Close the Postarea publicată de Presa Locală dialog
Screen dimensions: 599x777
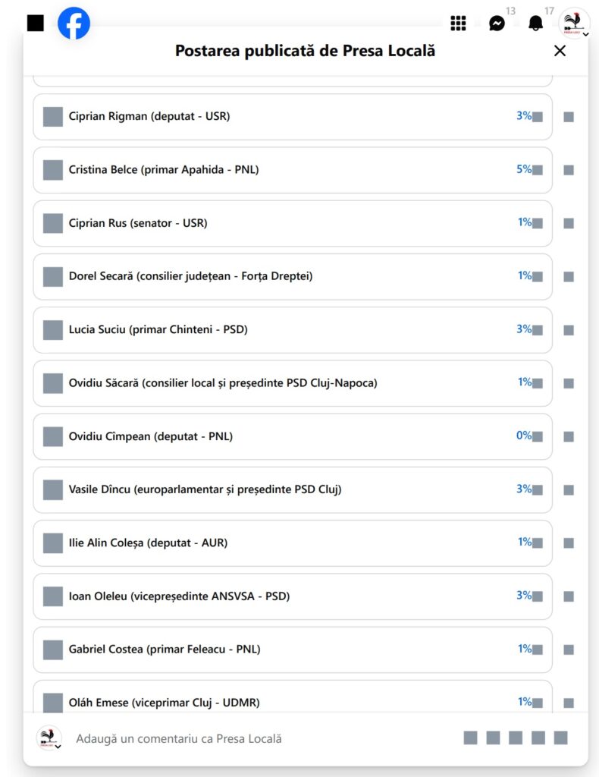pyautogui.click(x=560, y=51)
